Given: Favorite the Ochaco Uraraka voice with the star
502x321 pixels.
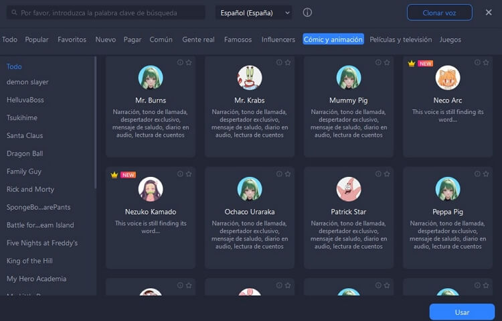Looking at the screenshot, I should click(288, 174).
